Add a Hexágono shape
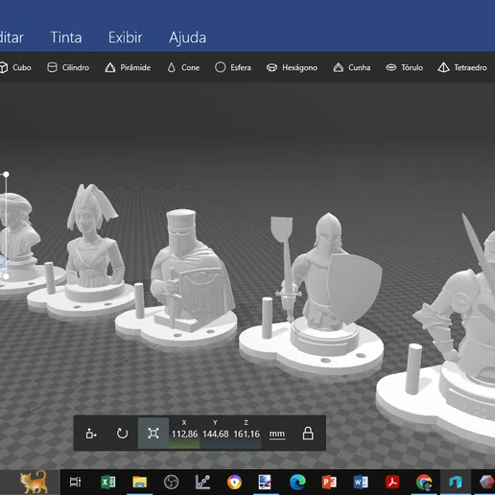Viewport: 495px width, 495px height. pos(292,67)
